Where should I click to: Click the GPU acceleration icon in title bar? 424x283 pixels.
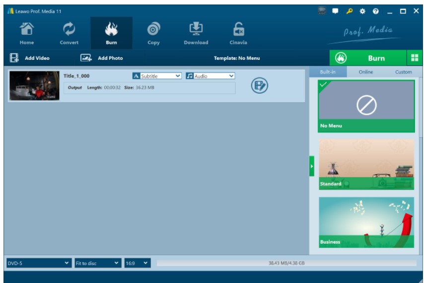pos(322,11)
